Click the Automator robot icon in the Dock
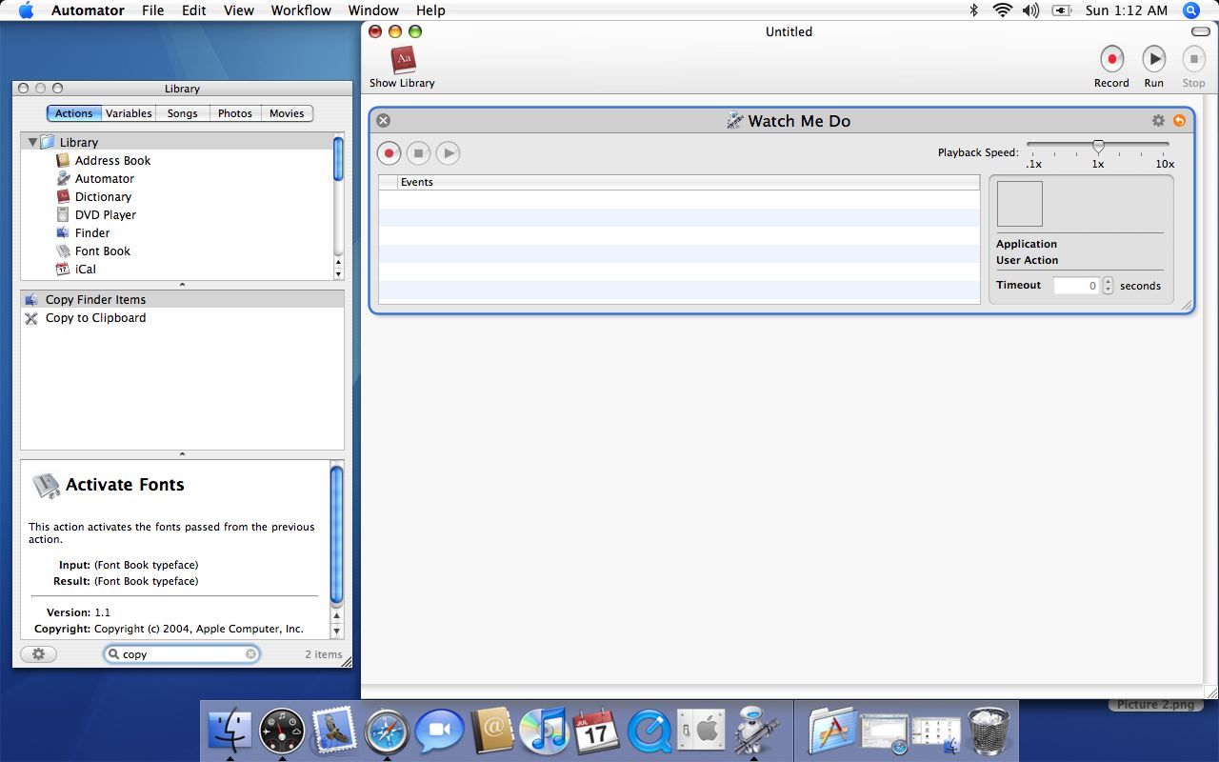Image resolution: width=1219 pixels, height=762 pixels. 755,731
